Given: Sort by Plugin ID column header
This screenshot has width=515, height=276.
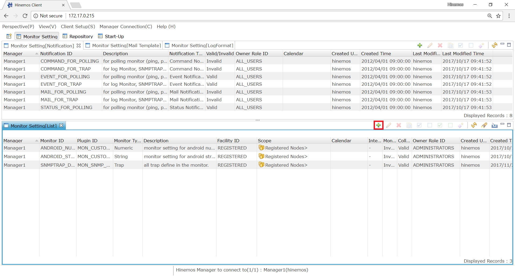Looking at the screenshot, I should (94, 141).
